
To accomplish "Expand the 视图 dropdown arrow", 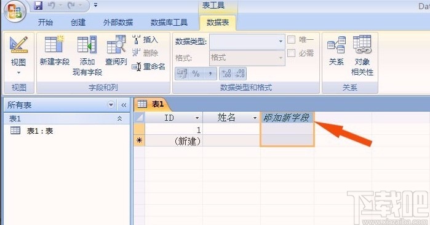I will tap(18, 73).
